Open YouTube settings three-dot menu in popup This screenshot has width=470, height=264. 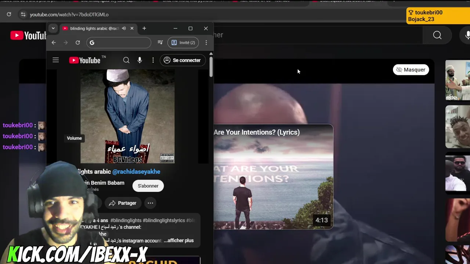point(153,60)
